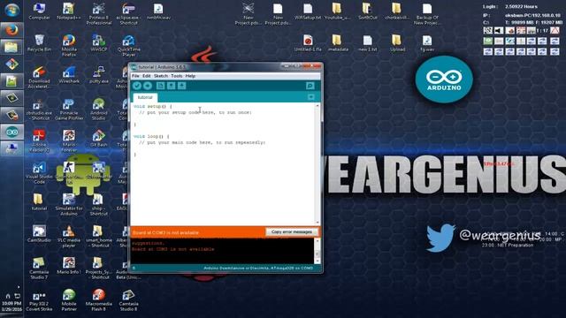Save the sketch with the Save icon
Screen dimensions: 566x318
point(182,86)
